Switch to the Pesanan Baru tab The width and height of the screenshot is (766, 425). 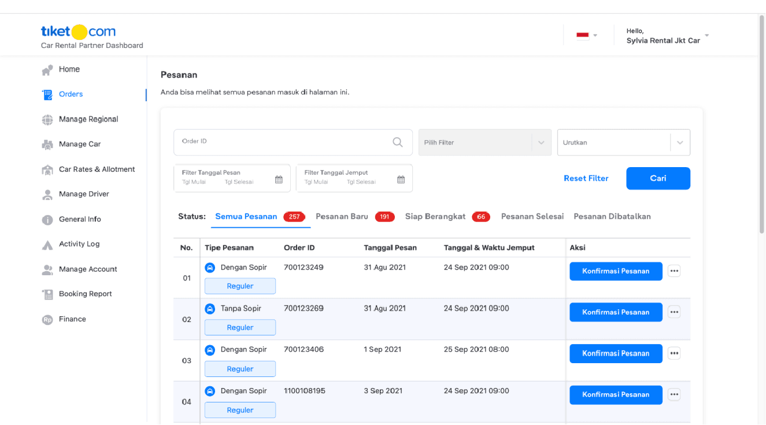coord(342,216)
